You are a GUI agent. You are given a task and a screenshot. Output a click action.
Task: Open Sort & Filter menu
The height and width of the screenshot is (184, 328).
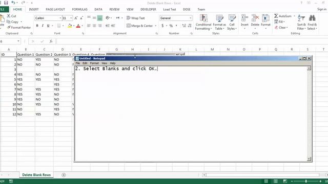pos(301,22)
